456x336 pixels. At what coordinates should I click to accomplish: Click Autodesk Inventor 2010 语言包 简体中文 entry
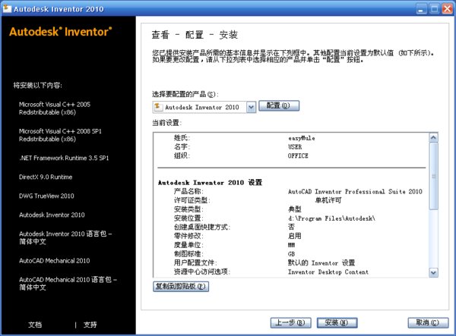pyautogui.click(x=65, y=237)
